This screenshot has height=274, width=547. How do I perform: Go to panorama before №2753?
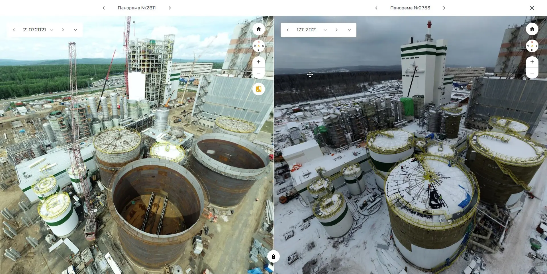pyautogui.click(x=376, y=8)
